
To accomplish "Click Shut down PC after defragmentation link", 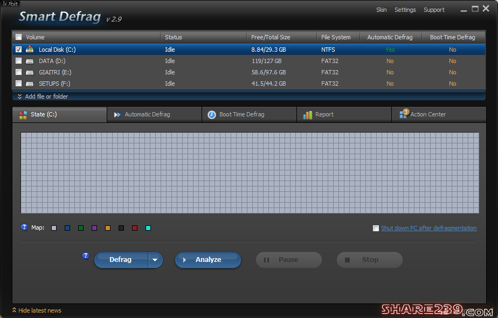I will pos(429,228).
